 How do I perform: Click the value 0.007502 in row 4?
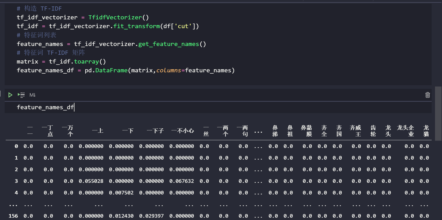pyautogui.click(x=121, y=193)
